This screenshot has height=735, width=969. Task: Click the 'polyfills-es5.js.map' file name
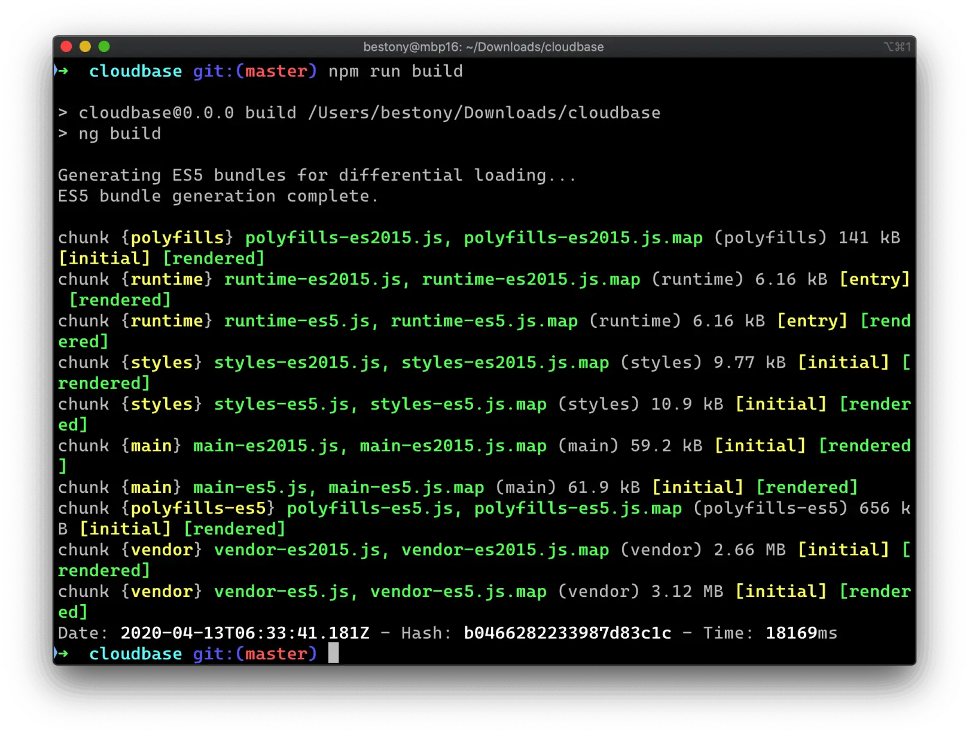coord(578,508)
